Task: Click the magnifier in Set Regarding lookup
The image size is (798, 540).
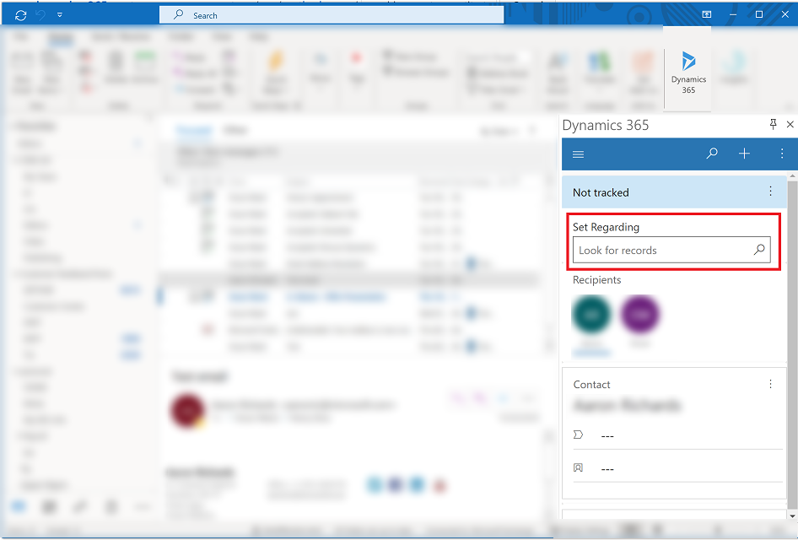Action: [x=759, y=250]
